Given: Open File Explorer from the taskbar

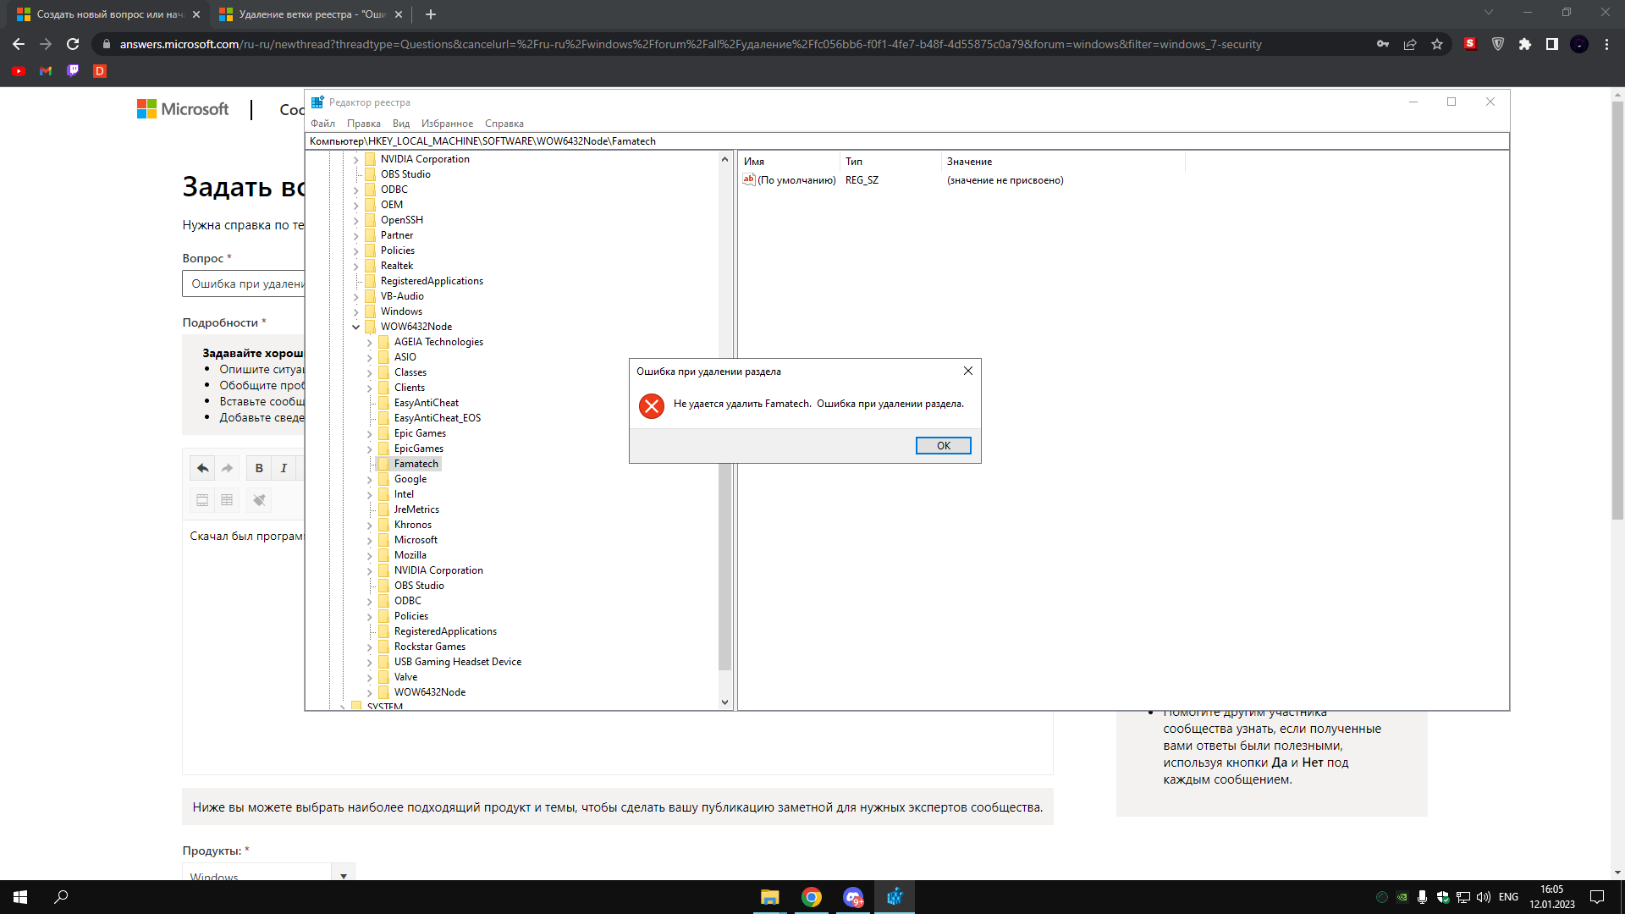Looking at the screenshot, I should (769, 897).
